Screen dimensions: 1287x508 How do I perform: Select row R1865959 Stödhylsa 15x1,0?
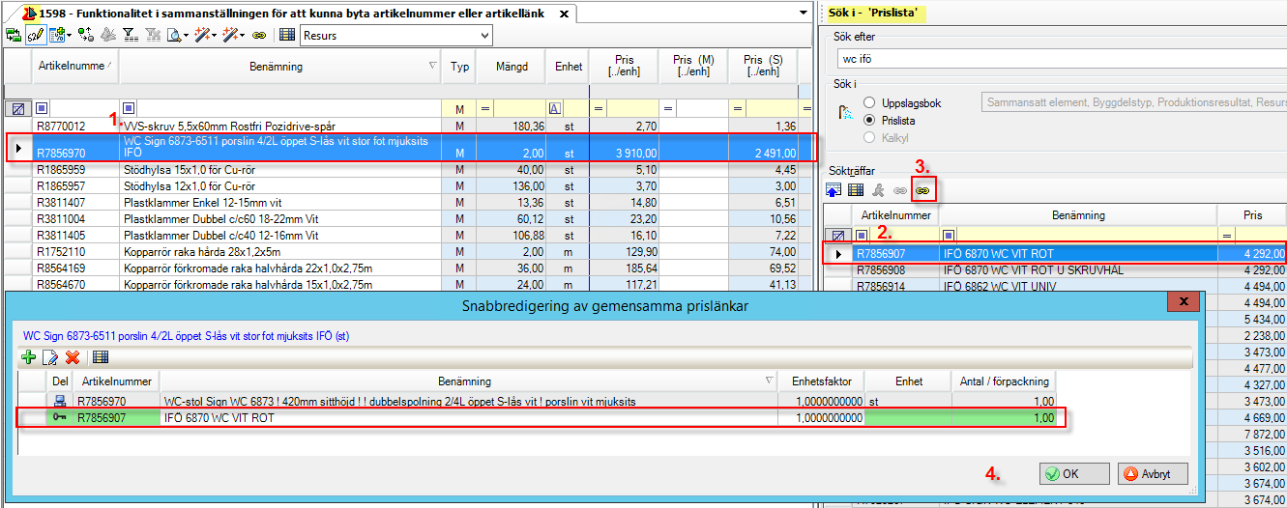click(406, 168)
